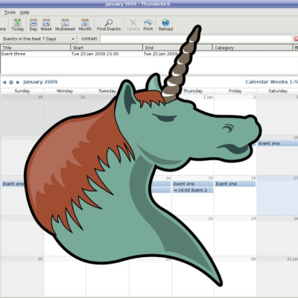Click the Today toolbar icon
This screenshot has width=298, height=298.
click(x=17, y=22)
